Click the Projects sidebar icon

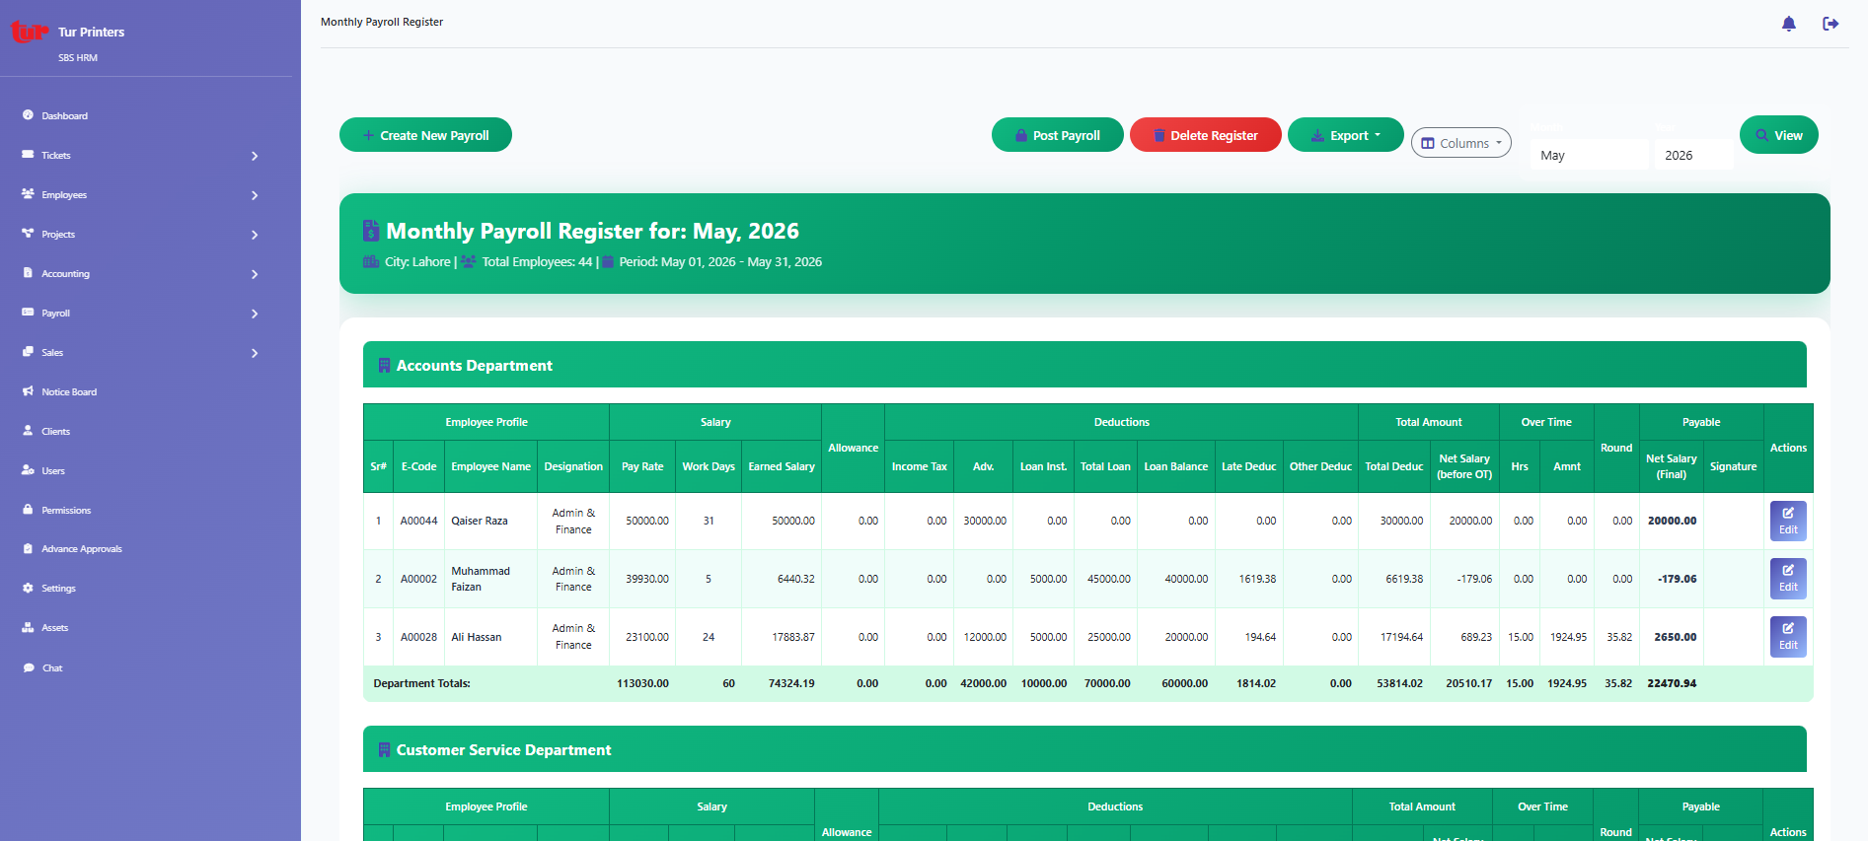(x=28, y=234)
